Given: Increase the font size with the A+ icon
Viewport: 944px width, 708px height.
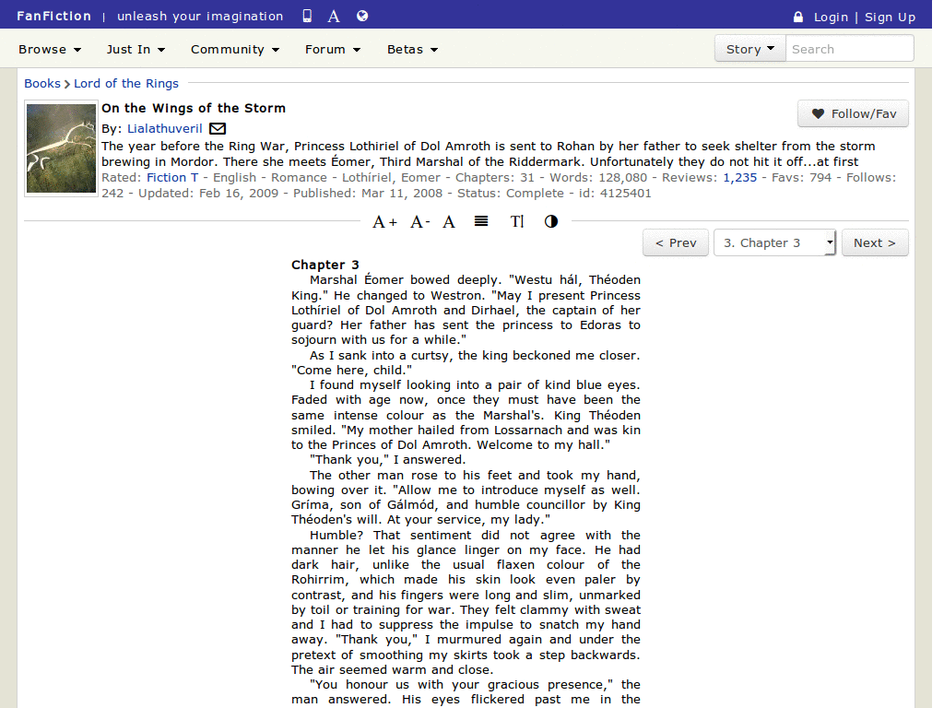Looking at the screenshot, I should pyautogui.click(x=384, y=221).
